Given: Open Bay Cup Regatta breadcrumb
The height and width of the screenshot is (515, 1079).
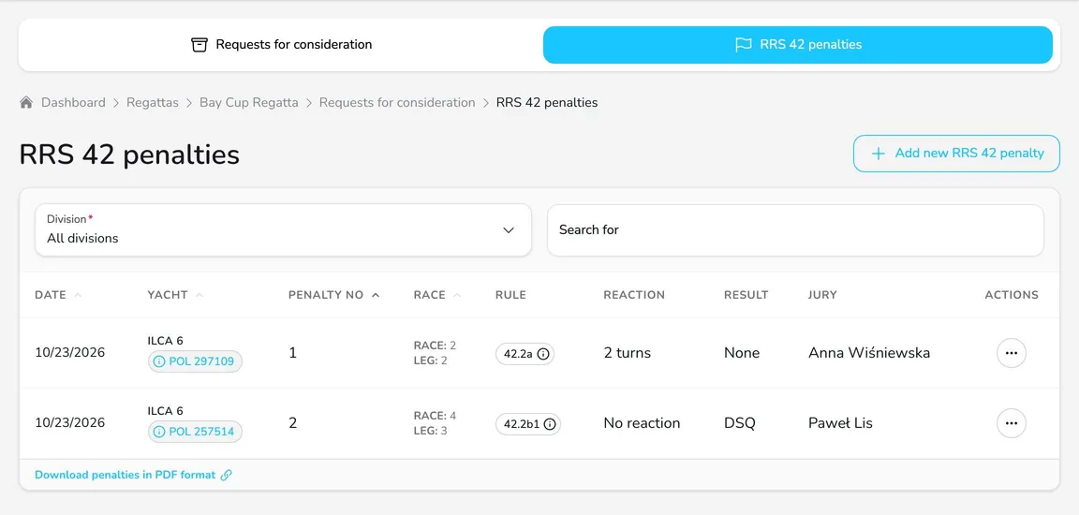Looking at the screenshot, I should (249, 102).
